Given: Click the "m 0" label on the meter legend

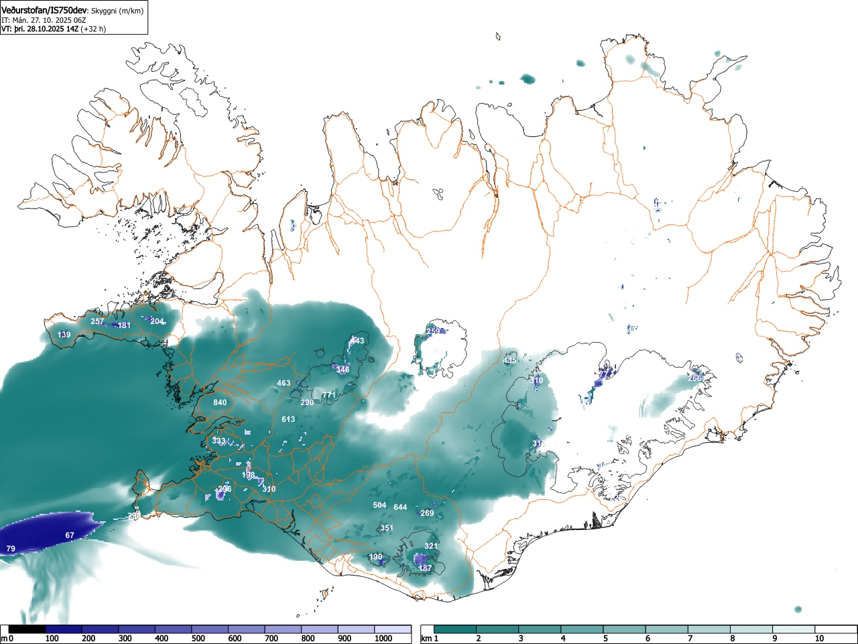Looking at the screenshot, I should click(x=6, y=639).
